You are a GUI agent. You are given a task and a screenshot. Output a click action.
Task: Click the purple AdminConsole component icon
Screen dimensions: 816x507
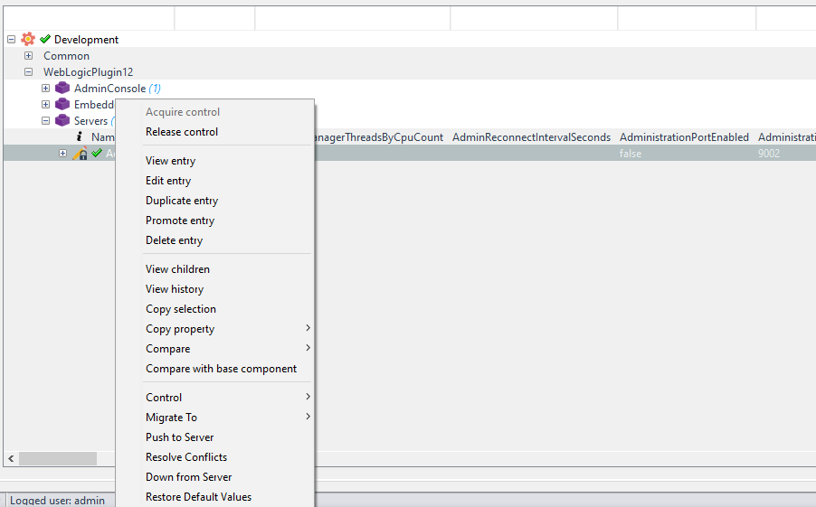(62, 88)
